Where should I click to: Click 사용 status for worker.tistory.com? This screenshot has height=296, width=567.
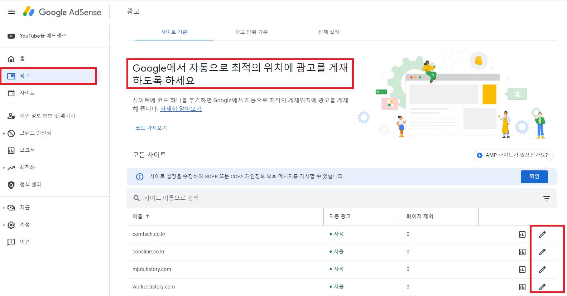click(x=336, y=287)
